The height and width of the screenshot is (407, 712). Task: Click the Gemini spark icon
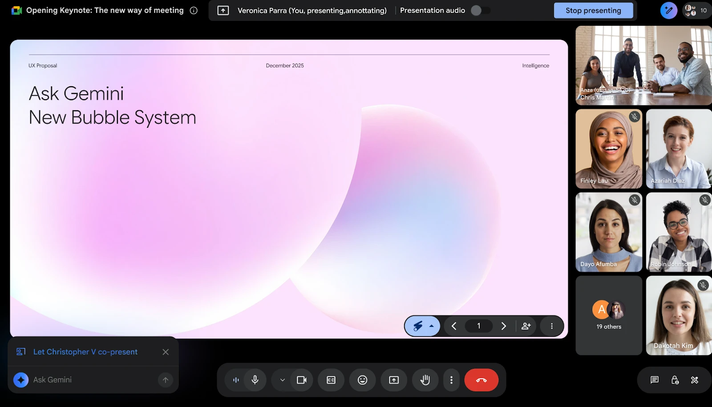(x=21, y=380)
